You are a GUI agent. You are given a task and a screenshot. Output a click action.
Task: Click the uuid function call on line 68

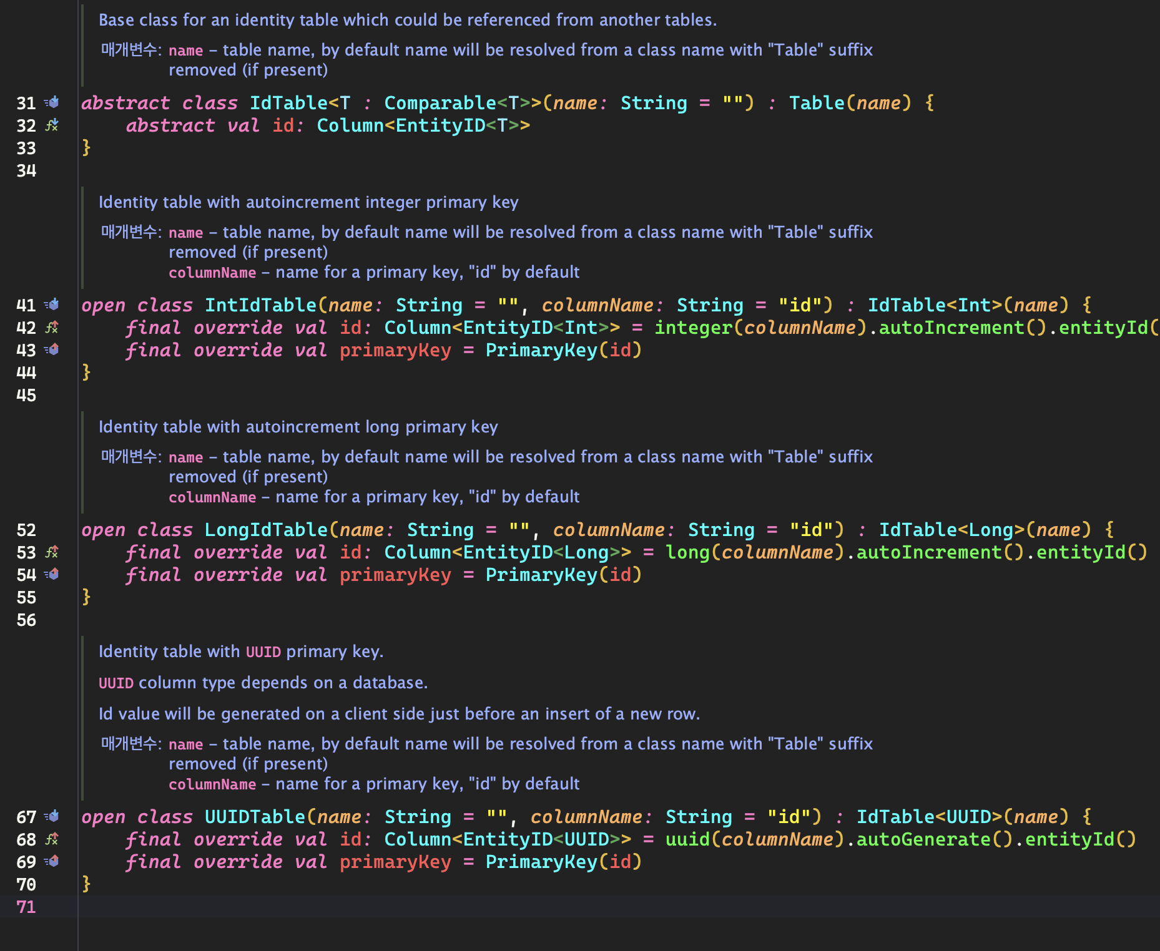[x=687, y=839]
